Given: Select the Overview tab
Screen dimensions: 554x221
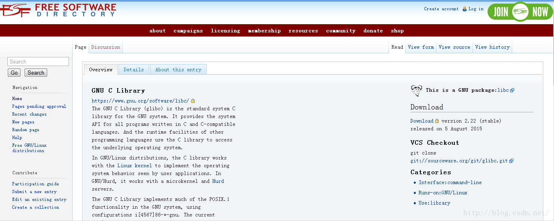Looking at the screenshot, I should click(101, 69).
